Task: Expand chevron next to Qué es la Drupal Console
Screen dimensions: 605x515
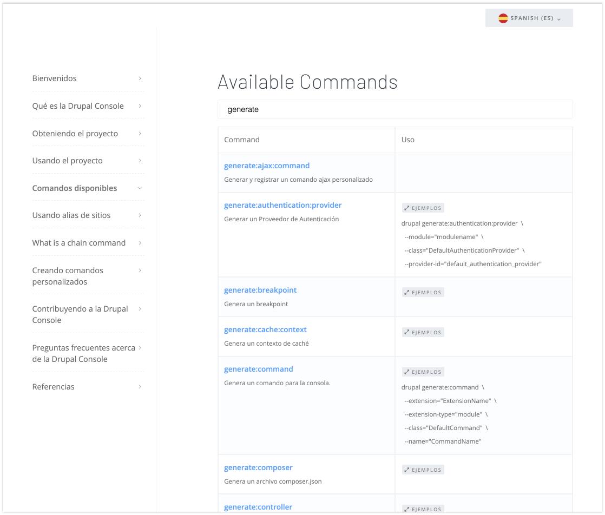Action: pos(140,105)
